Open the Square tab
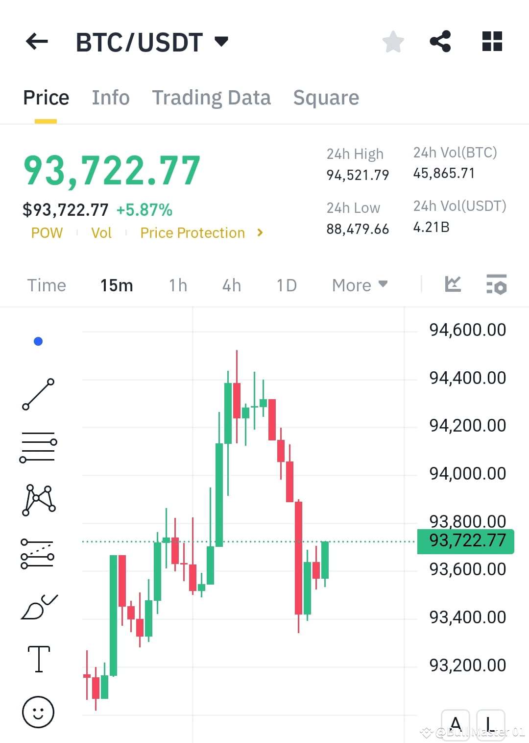 pyautogui.click(x=326, y=97)
